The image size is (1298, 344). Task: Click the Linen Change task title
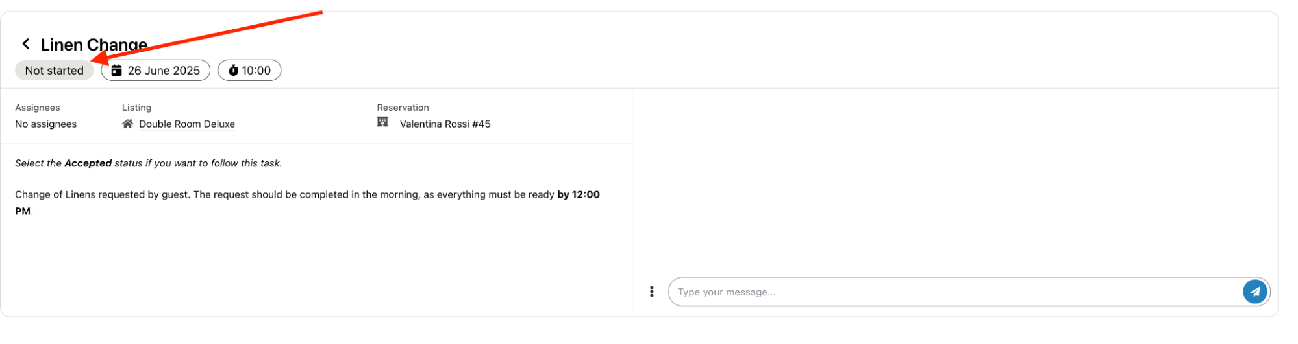(x=94, y=45)
